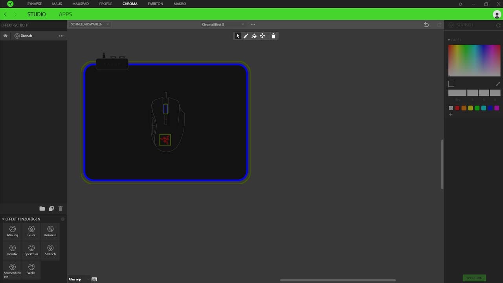Click the Alles anp. button
Viewport: 503px width, 283px height.
click(75, 279)
